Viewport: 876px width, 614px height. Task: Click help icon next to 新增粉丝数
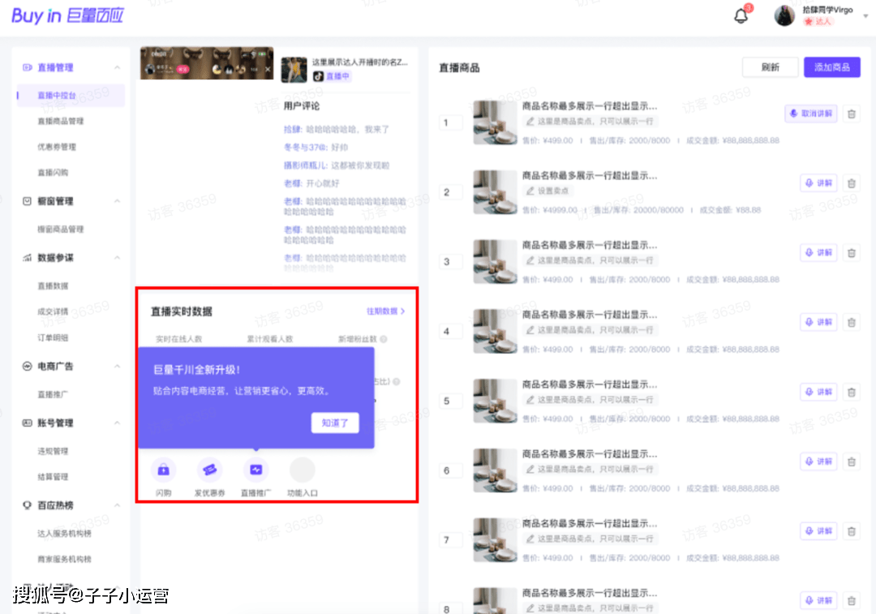coord(384,339)
